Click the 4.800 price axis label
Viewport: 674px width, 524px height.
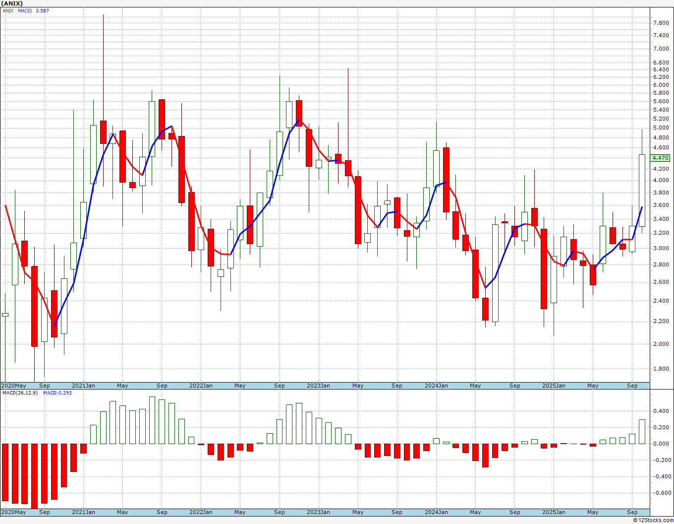[661, 137]
